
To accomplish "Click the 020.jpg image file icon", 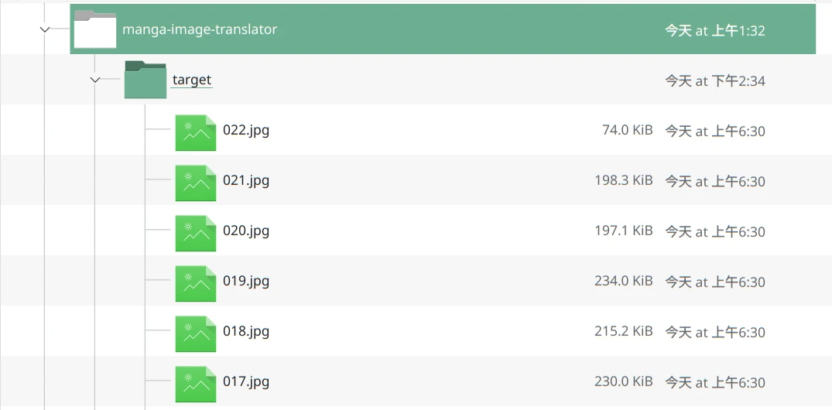I will pos(195,232).
